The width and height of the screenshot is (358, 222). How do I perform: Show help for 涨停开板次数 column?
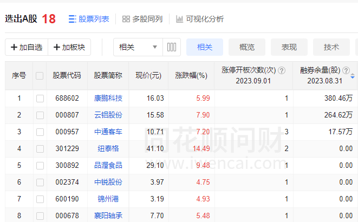point(282,70)
